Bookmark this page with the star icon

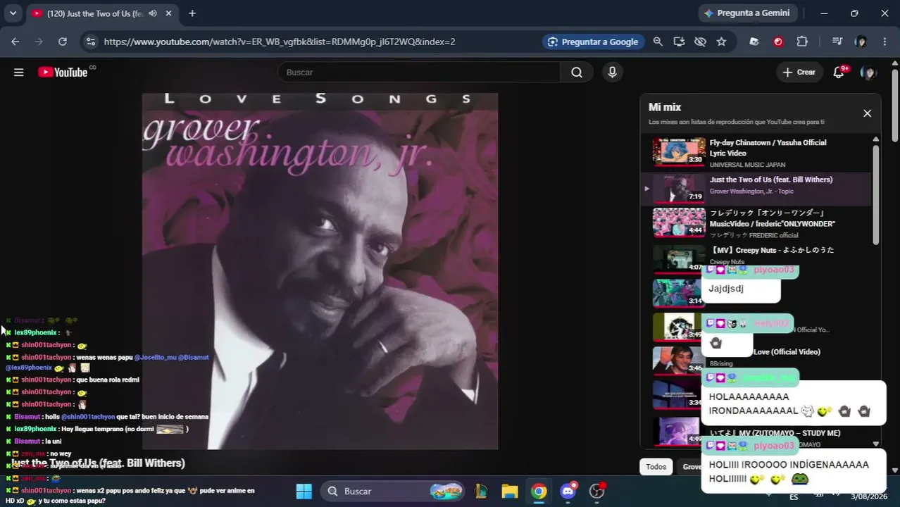721,42
